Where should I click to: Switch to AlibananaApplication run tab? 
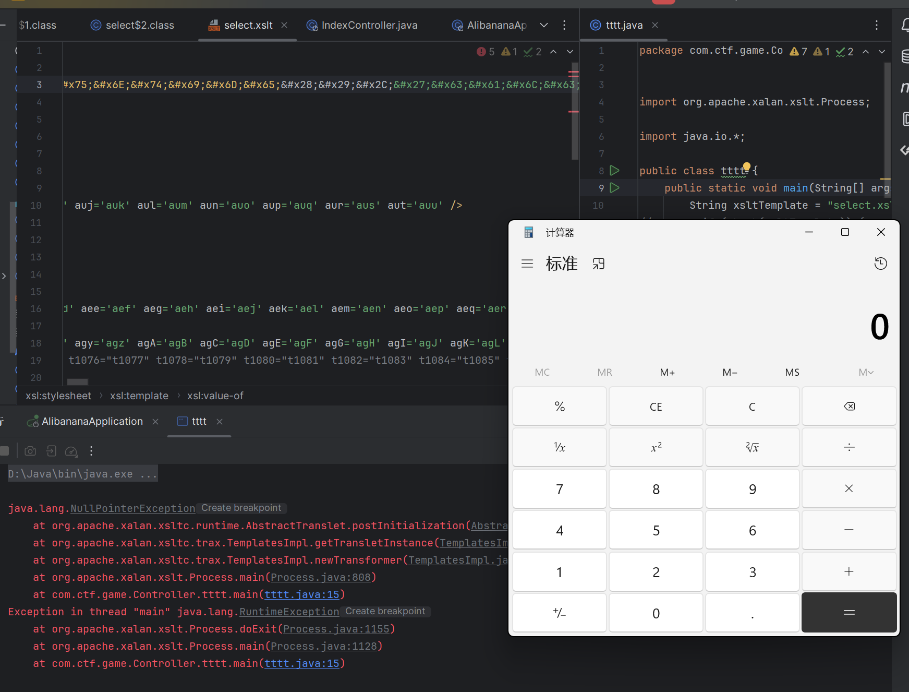pos(86,421)
